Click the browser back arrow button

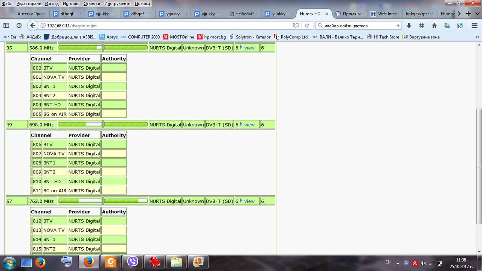click(x=33, y=26)
